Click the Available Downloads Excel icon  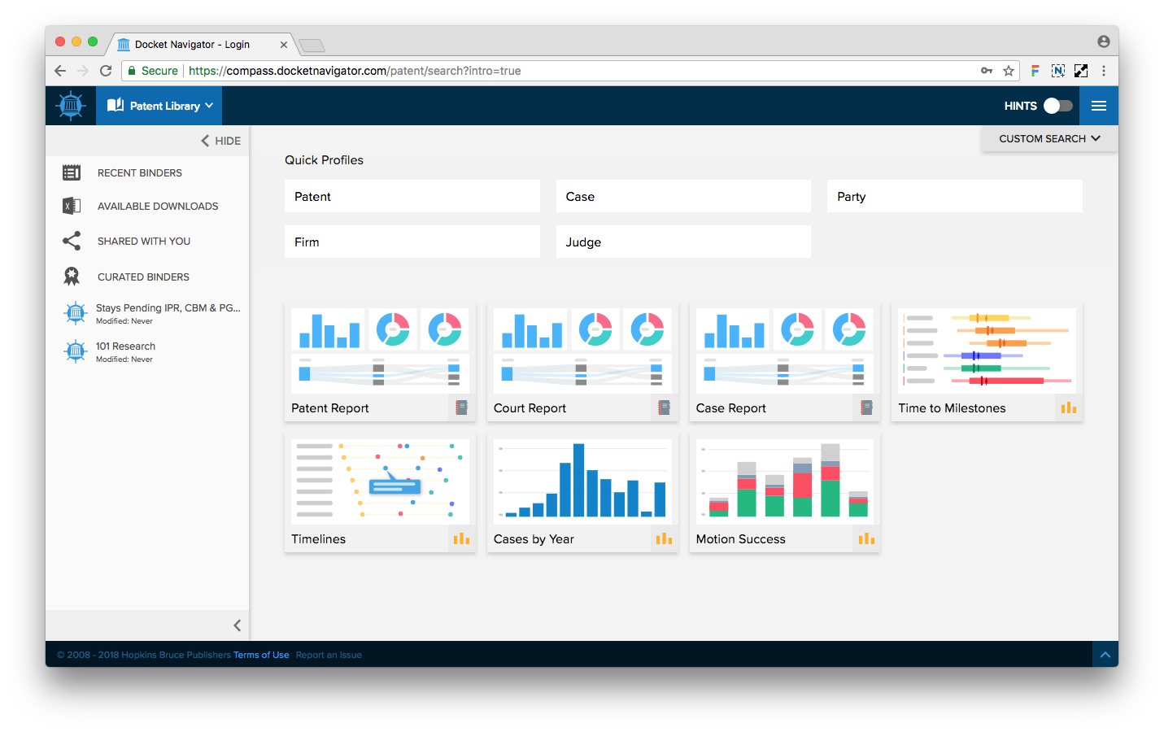tap(72, 206)
